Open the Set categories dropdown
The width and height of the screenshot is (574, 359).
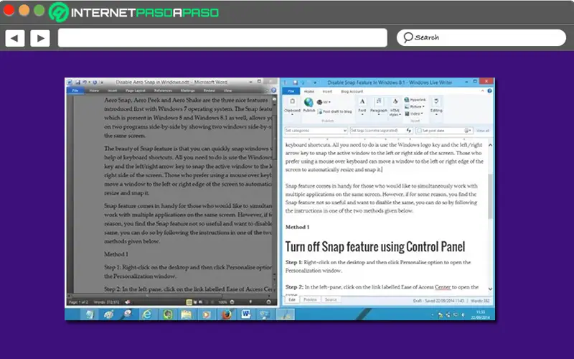point(316,131)
